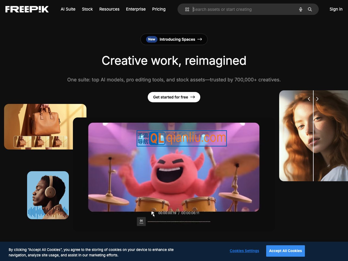
Task: Click Get started for free button
Action: tap(174, 97)
